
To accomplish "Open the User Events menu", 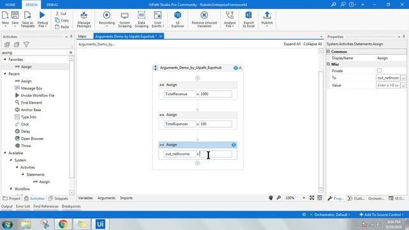I will (158, 19).
